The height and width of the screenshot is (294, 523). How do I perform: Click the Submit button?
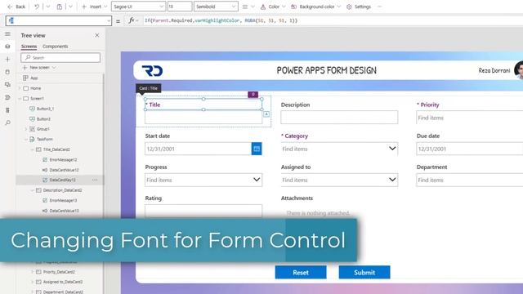(x=364, y=272)
